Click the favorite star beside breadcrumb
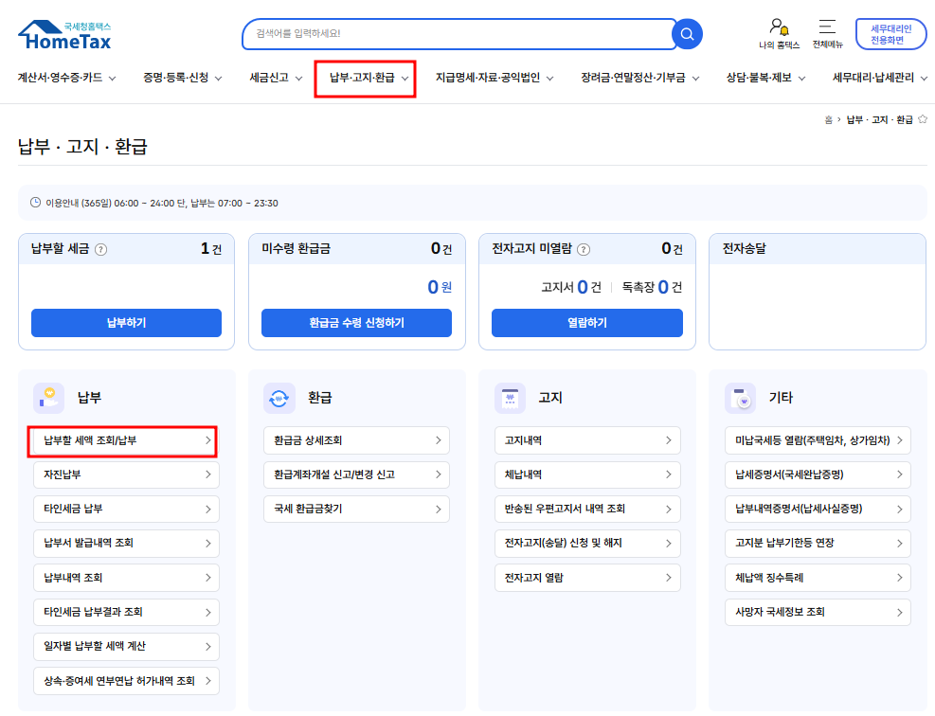 (923, 119)
